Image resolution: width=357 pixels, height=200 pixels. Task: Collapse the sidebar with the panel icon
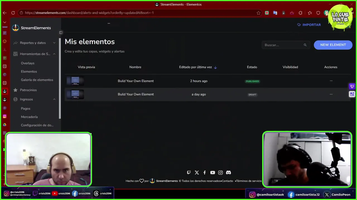[x=61, y=32]
